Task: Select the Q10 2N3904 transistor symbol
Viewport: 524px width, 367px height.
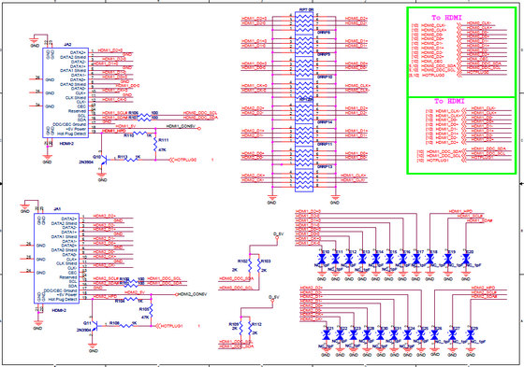Action: click(x=104, y=160)
